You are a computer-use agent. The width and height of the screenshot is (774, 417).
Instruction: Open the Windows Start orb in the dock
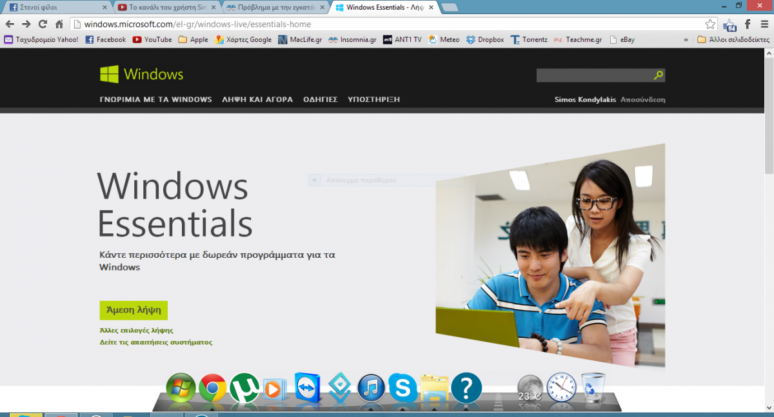pos(181,388)
